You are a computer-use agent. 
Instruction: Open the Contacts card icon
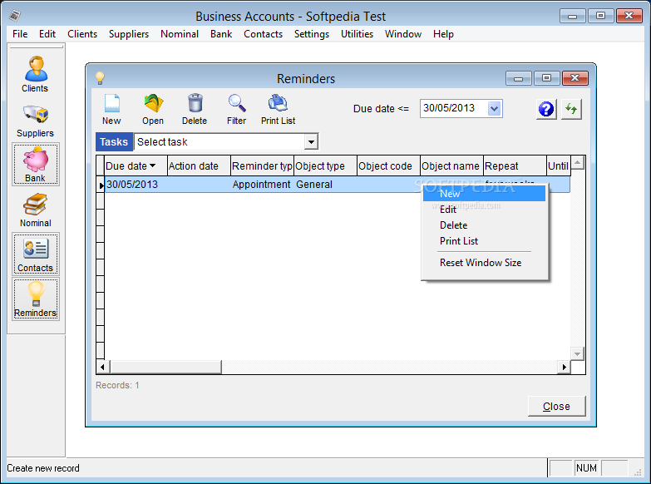[35, 254]
